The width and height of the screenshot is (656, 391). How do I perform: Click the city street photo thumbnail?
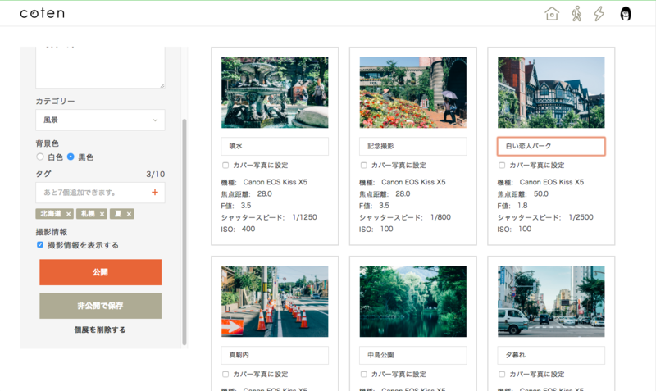coord(551,302)
